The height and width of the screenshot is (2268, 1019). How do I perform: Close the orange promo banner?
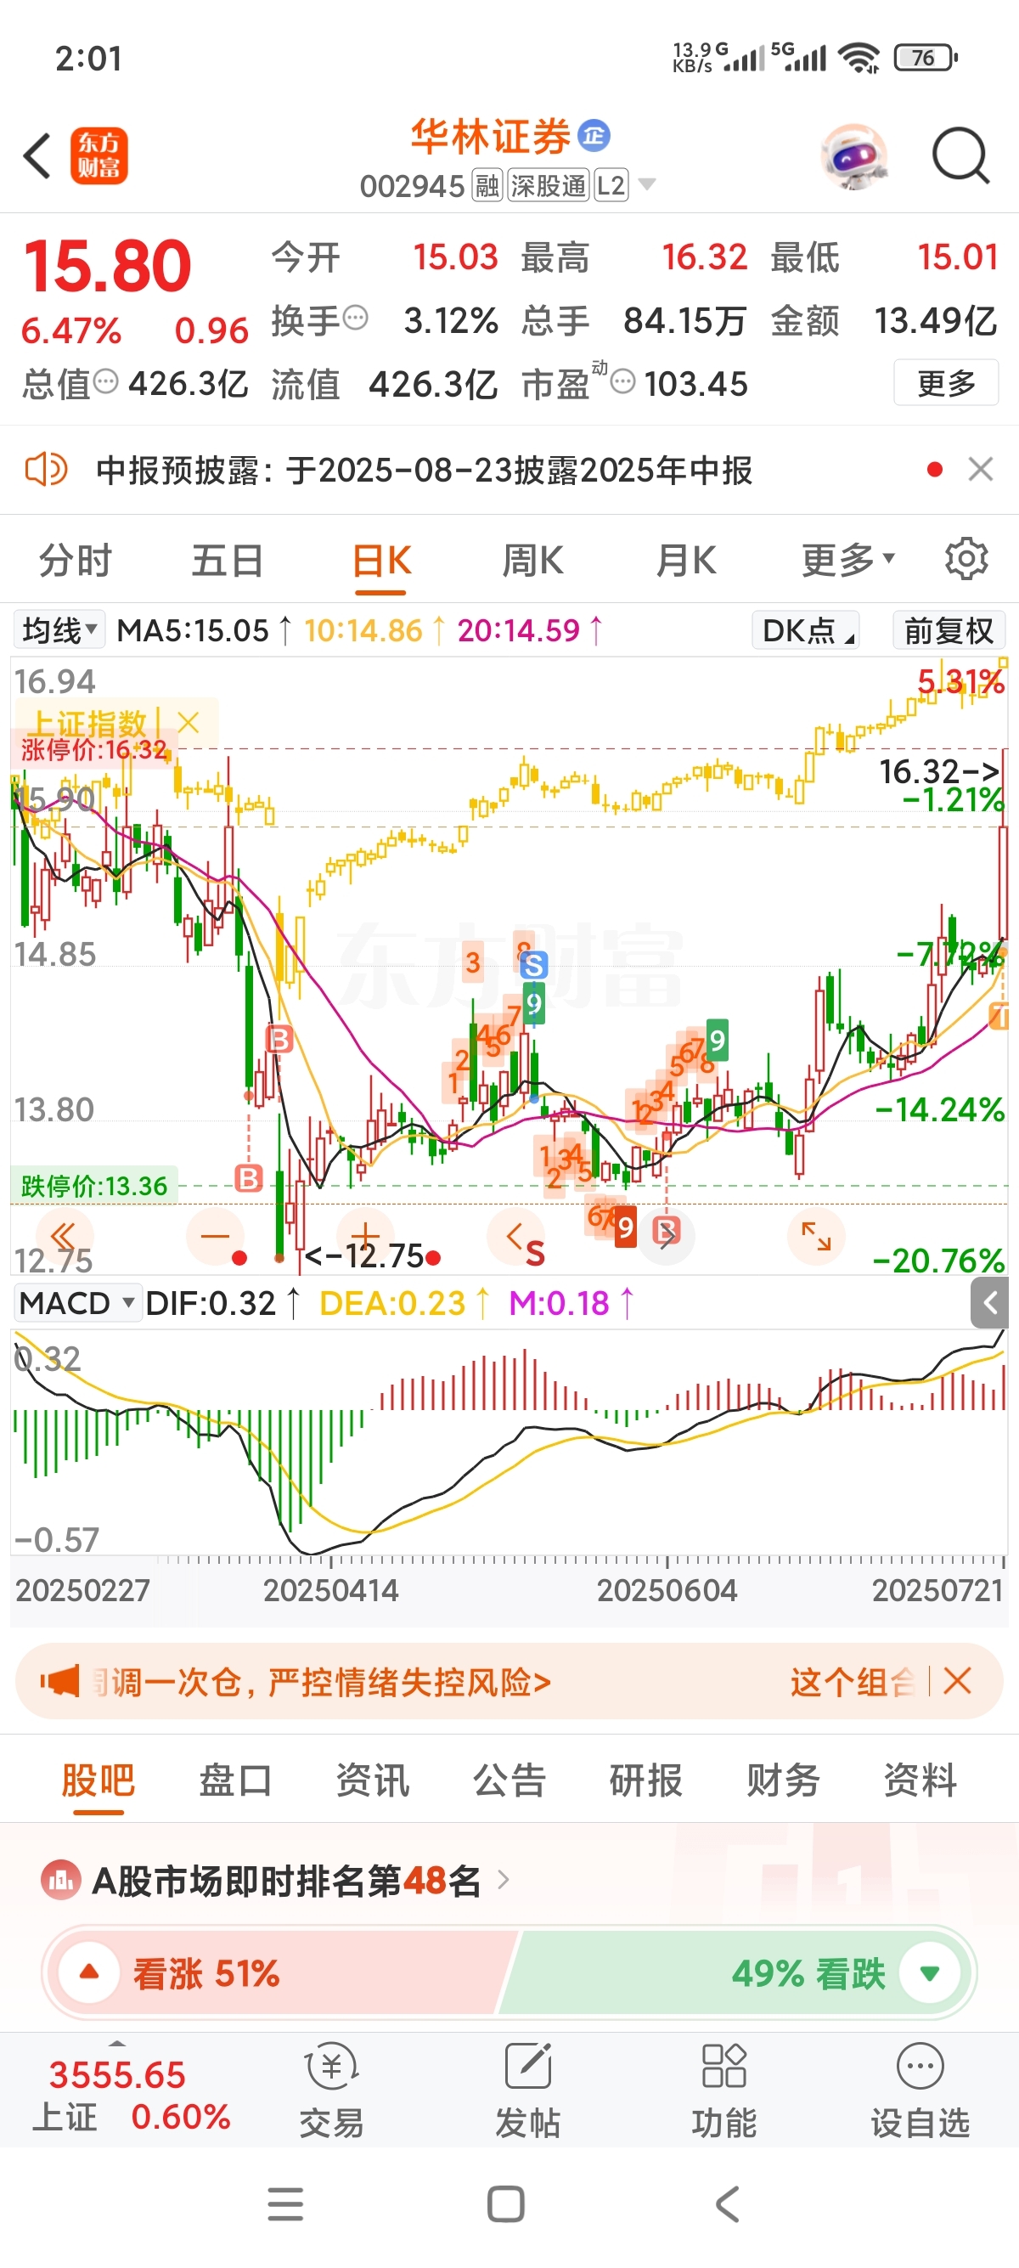pyautogui.click(x=956, y=1681)
